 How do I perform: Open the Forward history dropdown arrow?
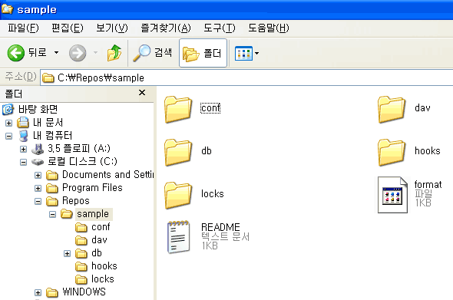pyautogui.click(x=95, y=52)
